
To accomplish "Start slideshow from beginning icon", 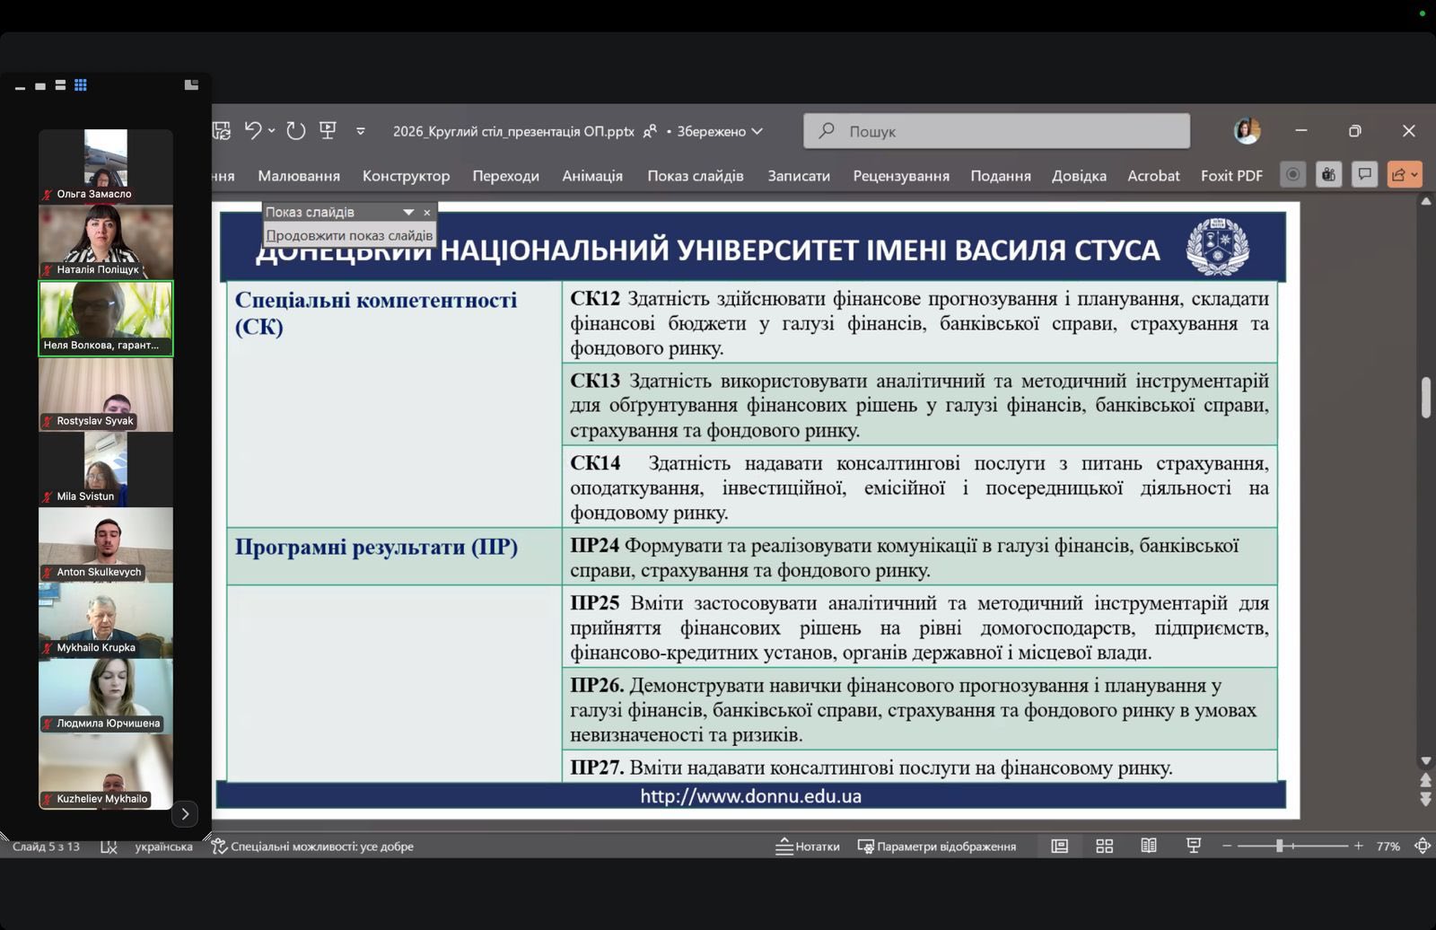I will pyautogui.click(x=328, y=131).
